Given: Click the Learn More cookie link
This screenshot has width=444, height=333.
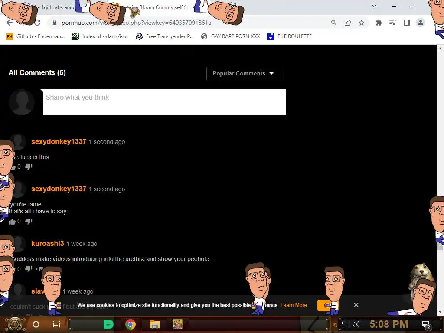Looking at the screenshot, I should pos(294,305).
